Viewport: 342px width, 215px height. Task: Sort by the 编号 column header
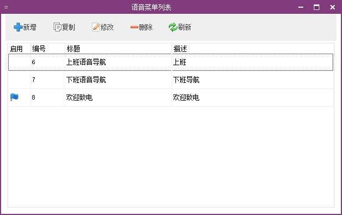click(x=48, y=49)
